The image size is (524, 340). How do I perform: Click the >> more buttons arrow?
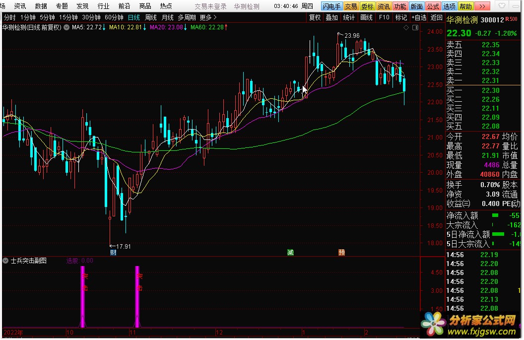click(482, 6)
